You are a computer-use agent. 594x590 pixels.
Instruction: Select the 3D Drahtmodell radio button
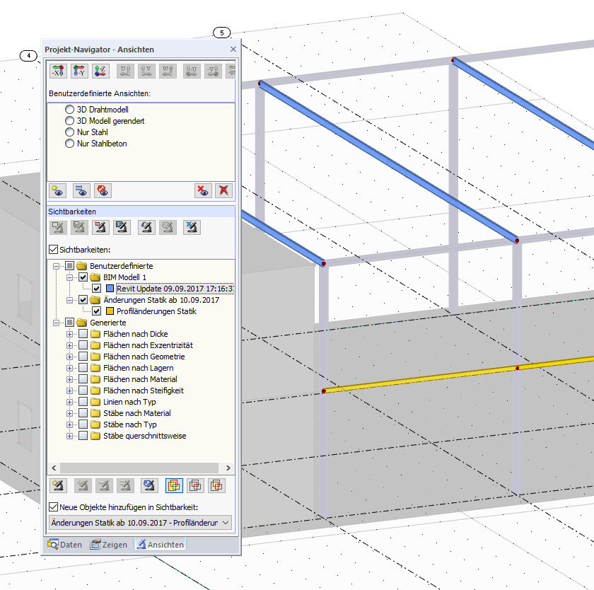tap(69, 110)
